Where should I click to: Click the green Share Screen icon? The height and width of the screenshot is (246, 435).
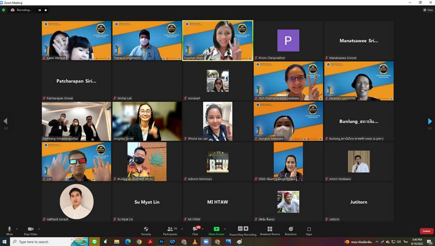(216, 230)
